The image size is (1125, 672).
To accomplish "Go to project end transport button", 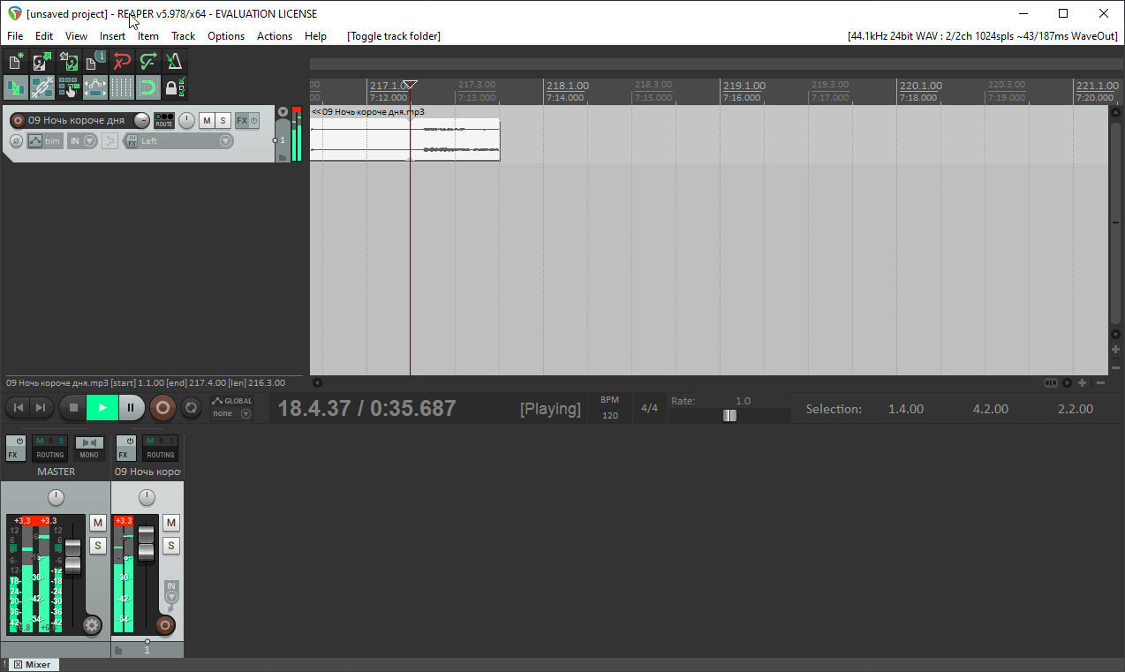I will click(41, 408).
